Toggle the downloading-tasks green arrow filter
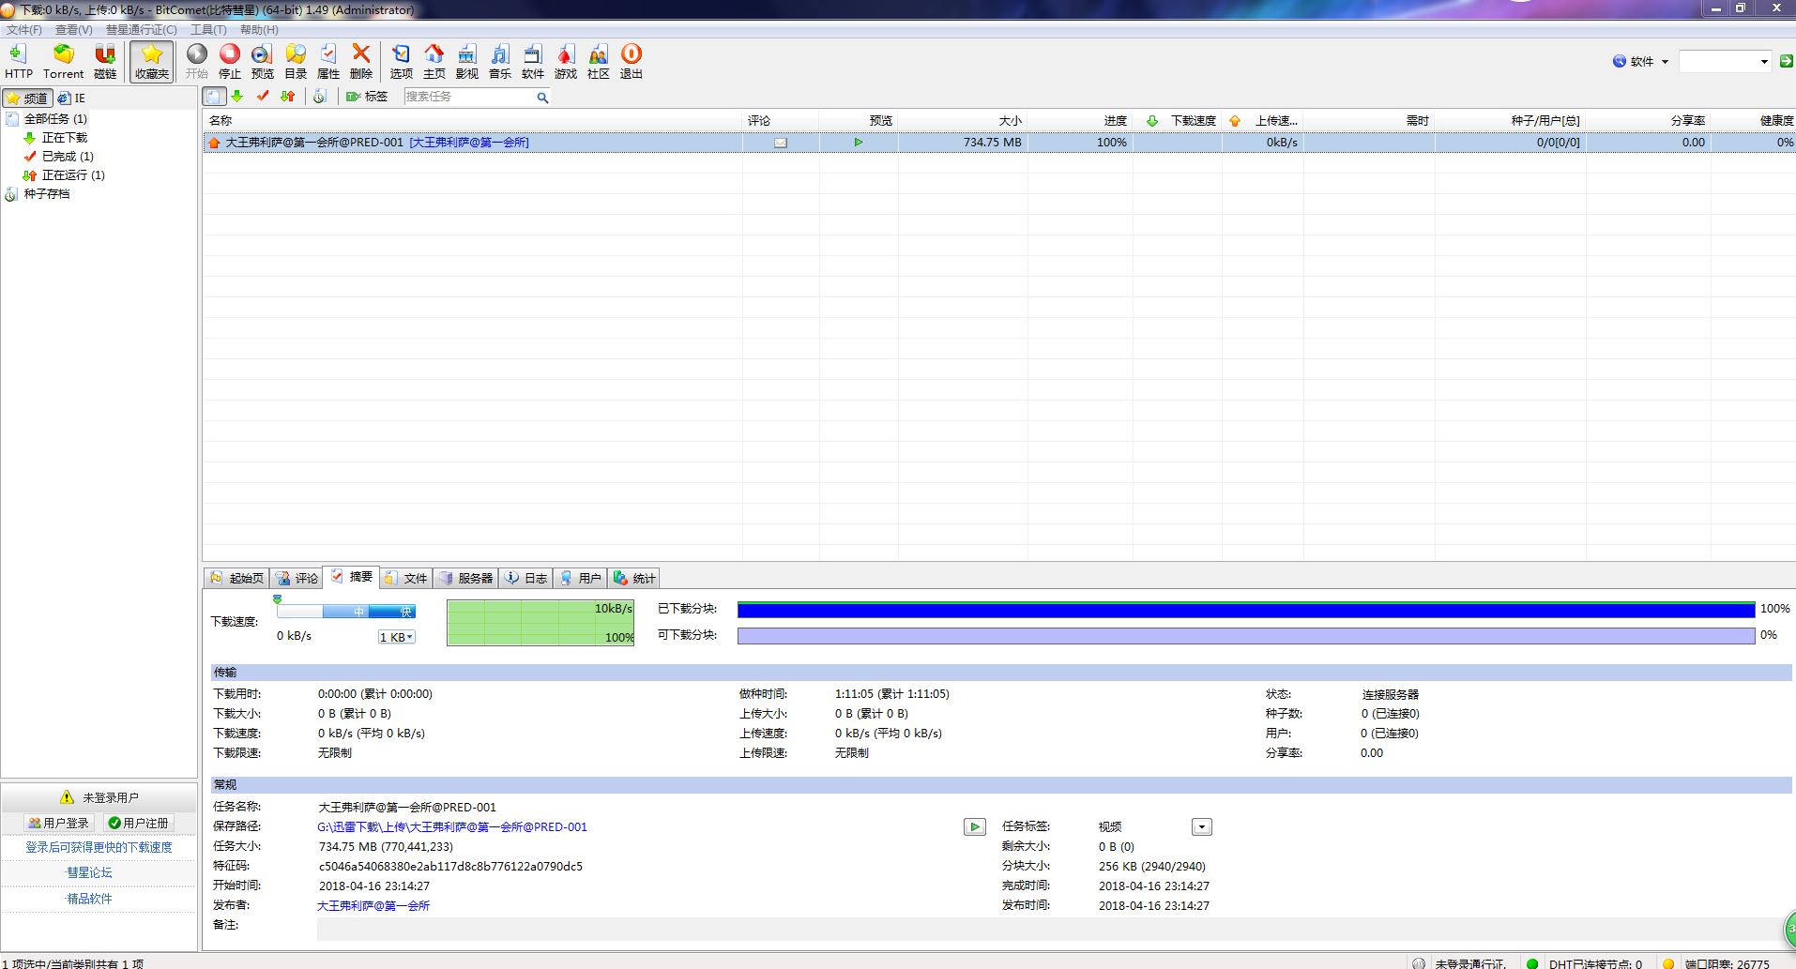Screen dimensions: 1796x969 237,97
